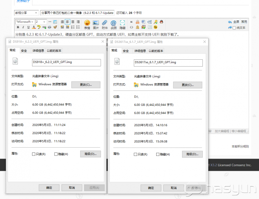Insert a picture with 图片 icon
The image size is (259, 199).
[x=96, y=24]
